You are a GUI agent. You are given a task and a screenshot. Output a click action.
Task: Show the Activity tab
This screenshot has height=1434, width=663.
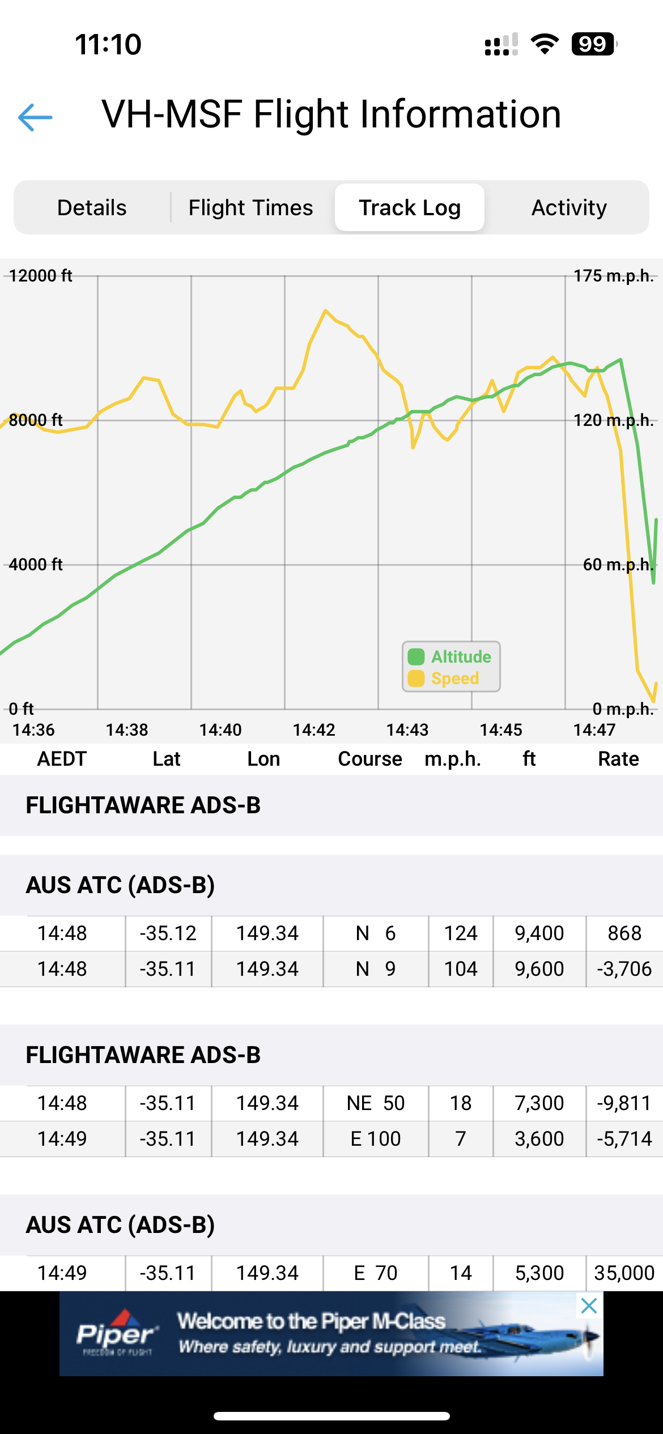tap(568, 208)
